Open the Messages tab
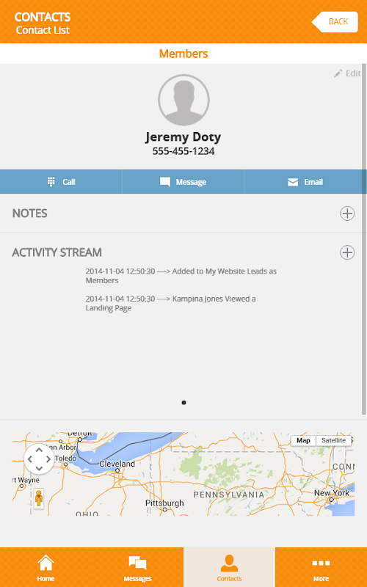Screen dimensions: 367x587 (137, 567)
